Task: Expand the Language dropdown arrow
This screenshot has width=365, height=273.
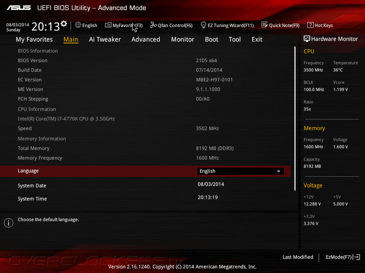Action: (x=278, y=171)
